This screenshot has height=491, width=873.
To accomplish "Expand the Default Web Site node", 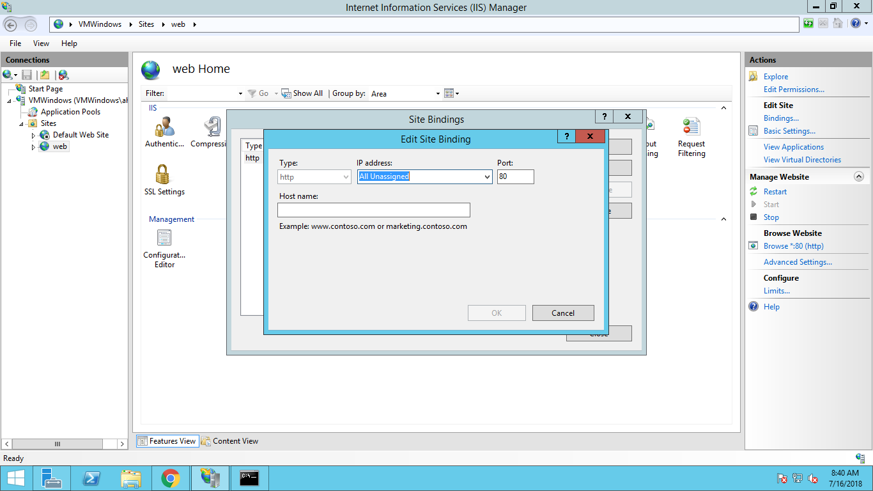I will pyautogui.click(x=34, y=136).
